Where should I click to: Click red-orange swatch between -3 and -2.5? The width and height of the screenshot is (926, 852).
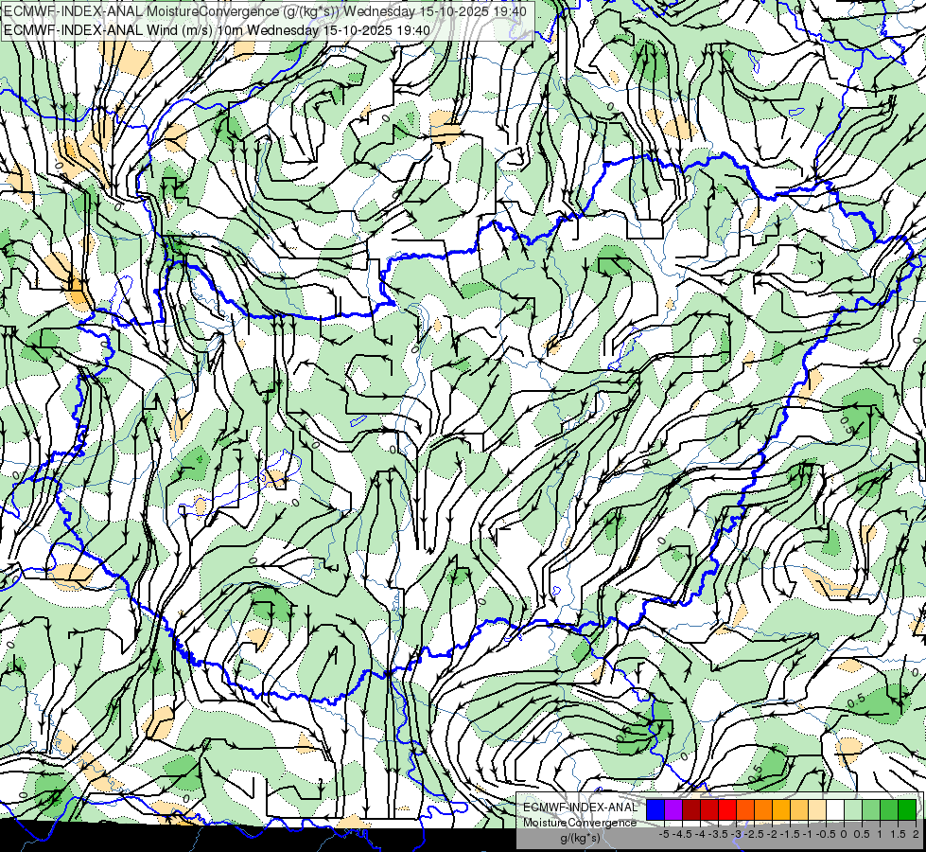click(745, 809)
